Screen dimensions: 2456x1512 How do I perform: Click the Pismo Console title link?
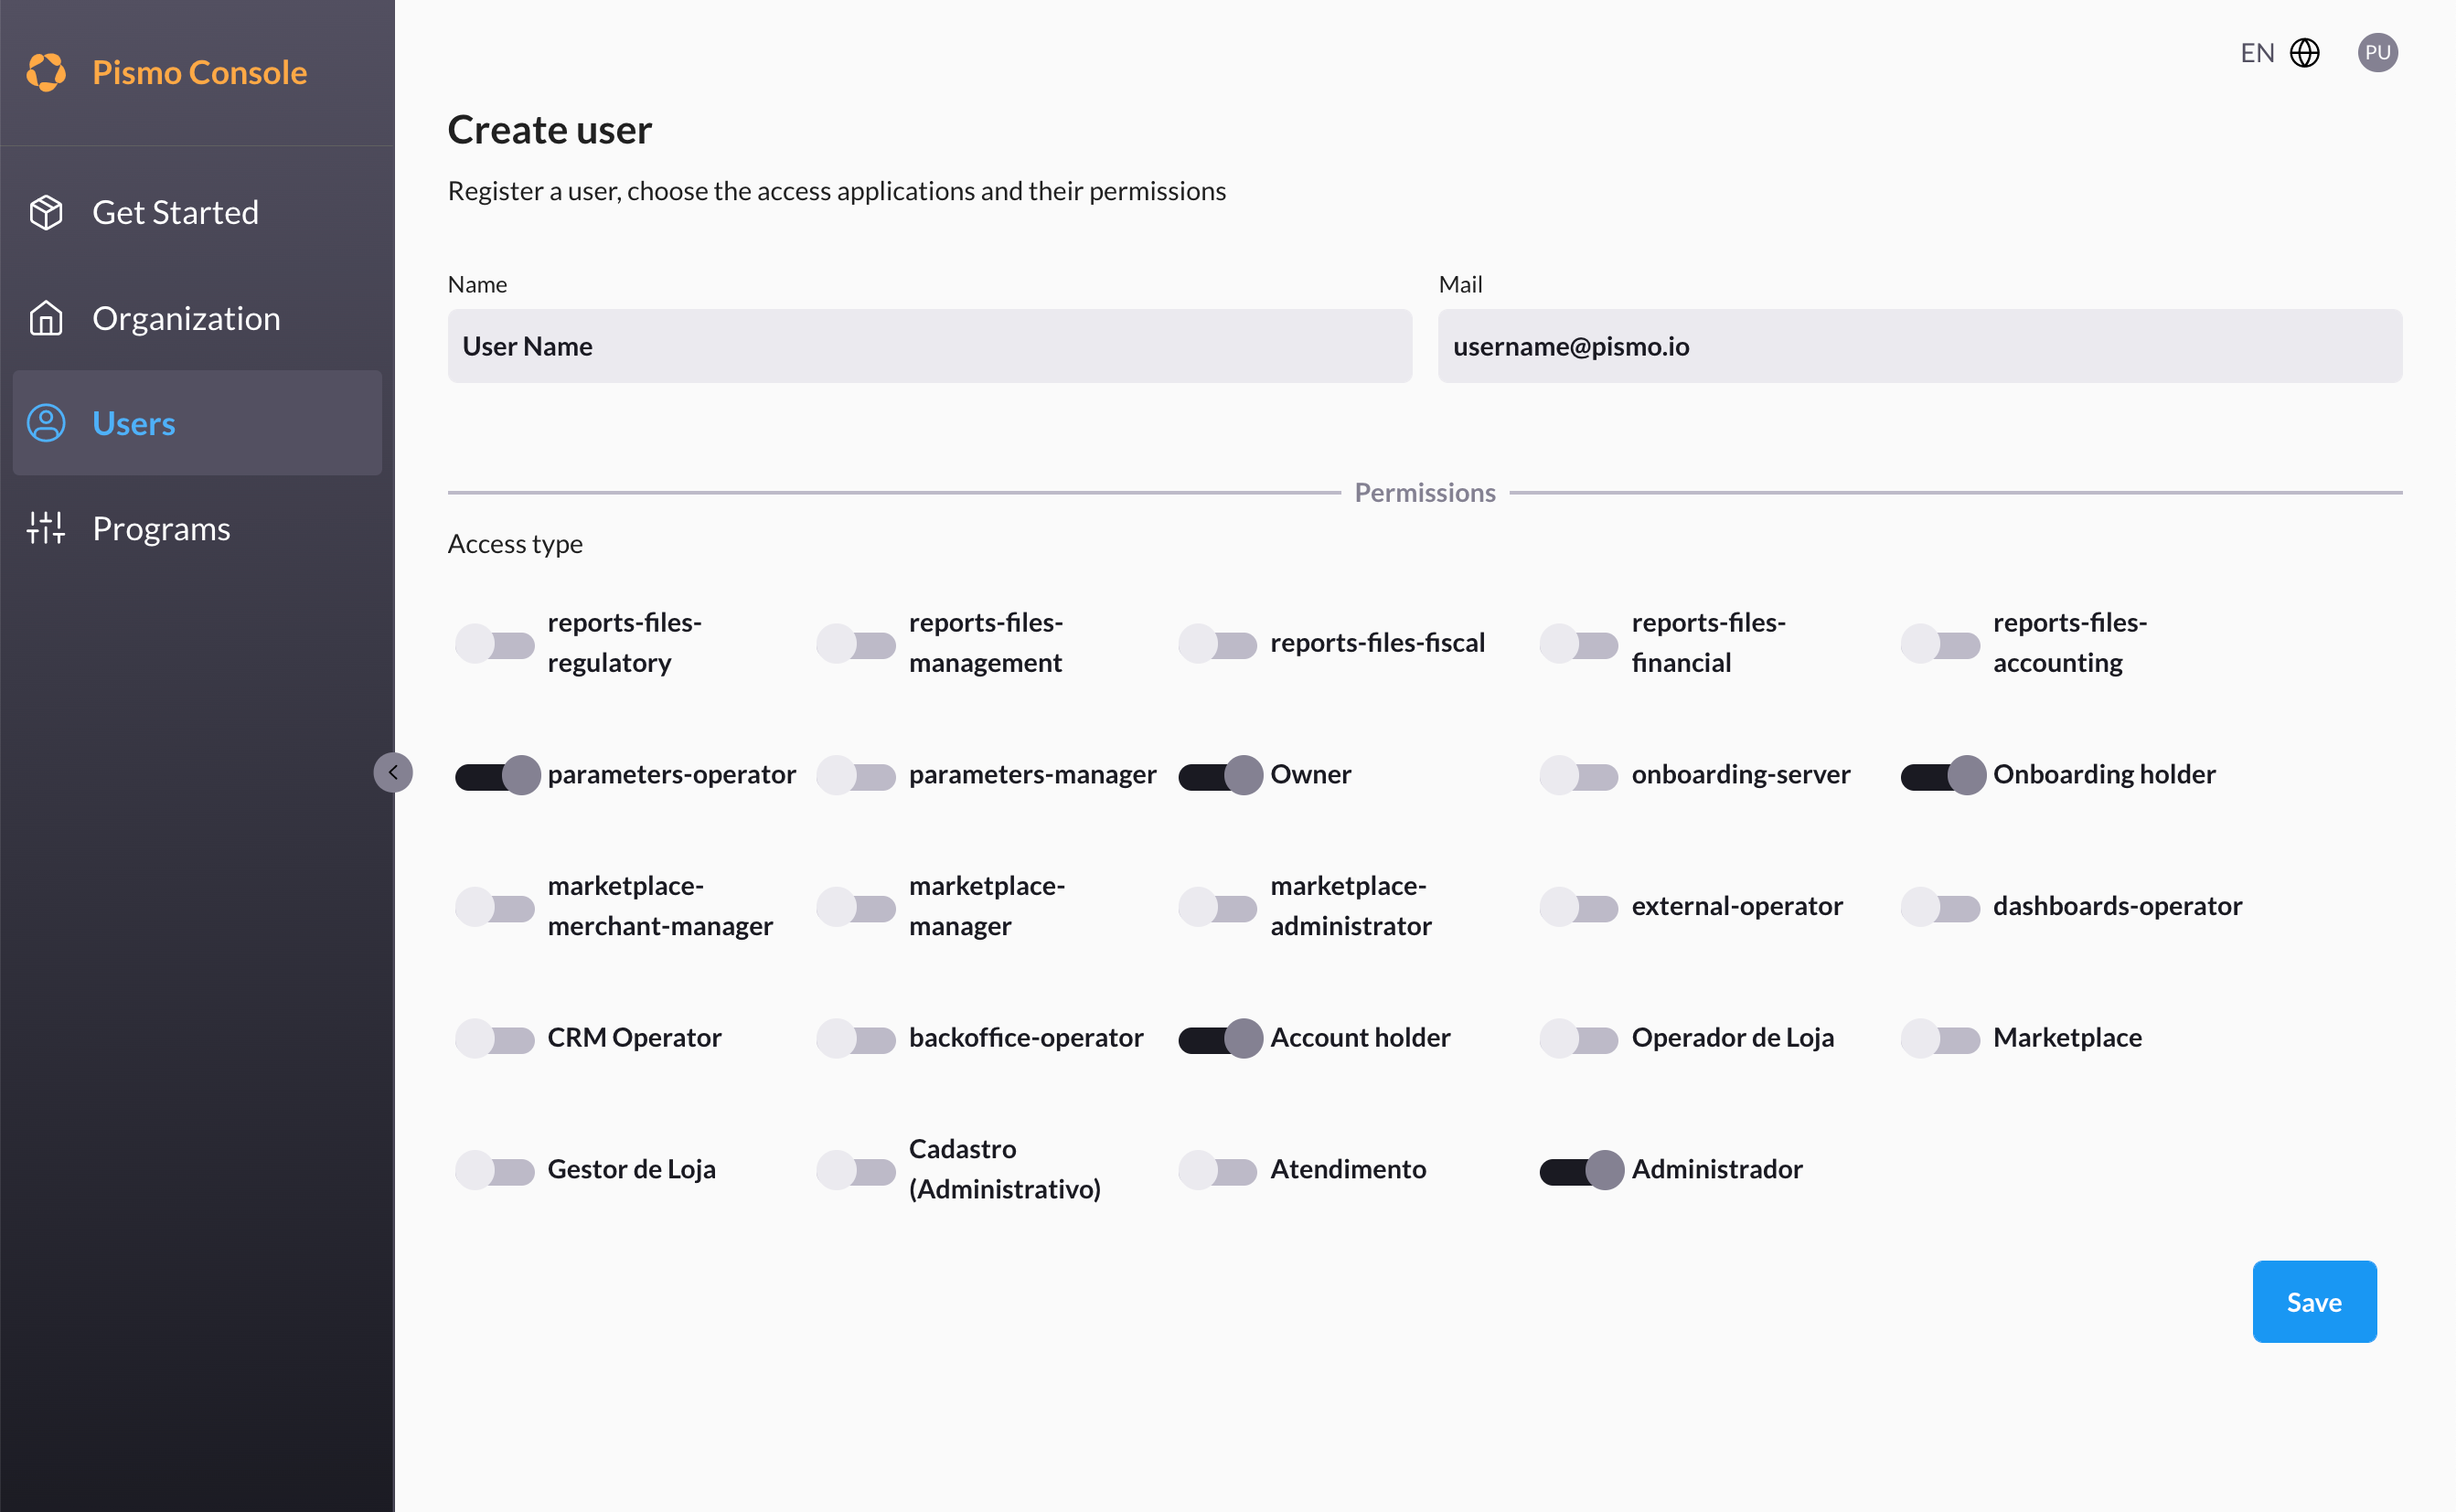pyautogui.click(x=200, y=72)
